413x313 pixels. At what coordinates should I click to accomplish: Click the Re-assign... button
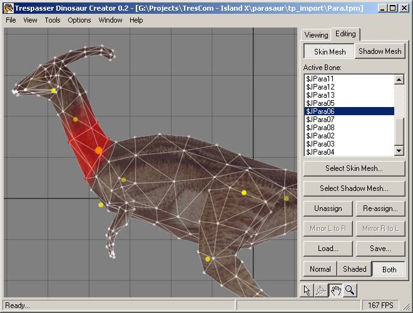coord(380,208)
